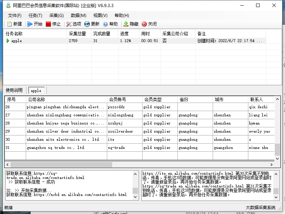Select guangzhou sq trade co., ltd. cell
Viewport: 285px width, 214px height.
(x=66, y=148)
